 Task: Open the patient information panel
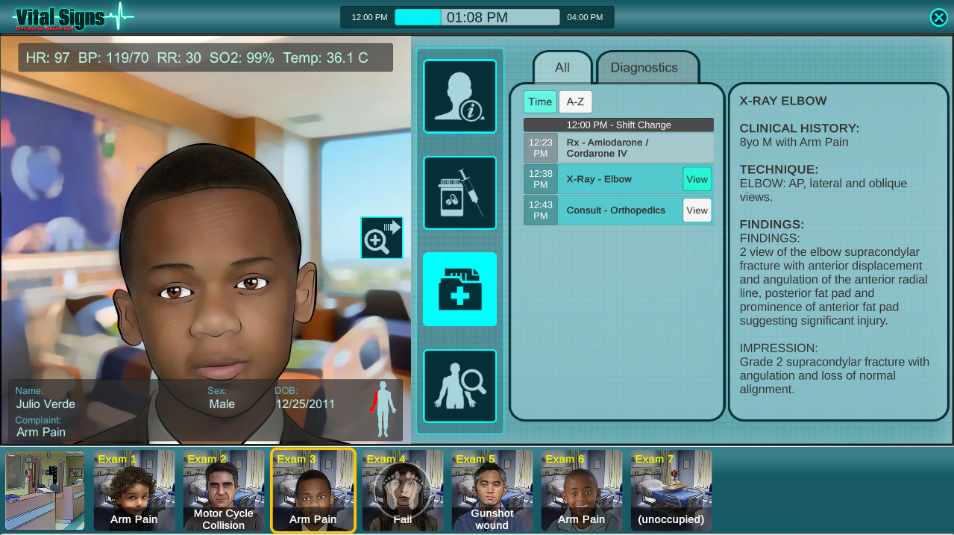(459, 96)
